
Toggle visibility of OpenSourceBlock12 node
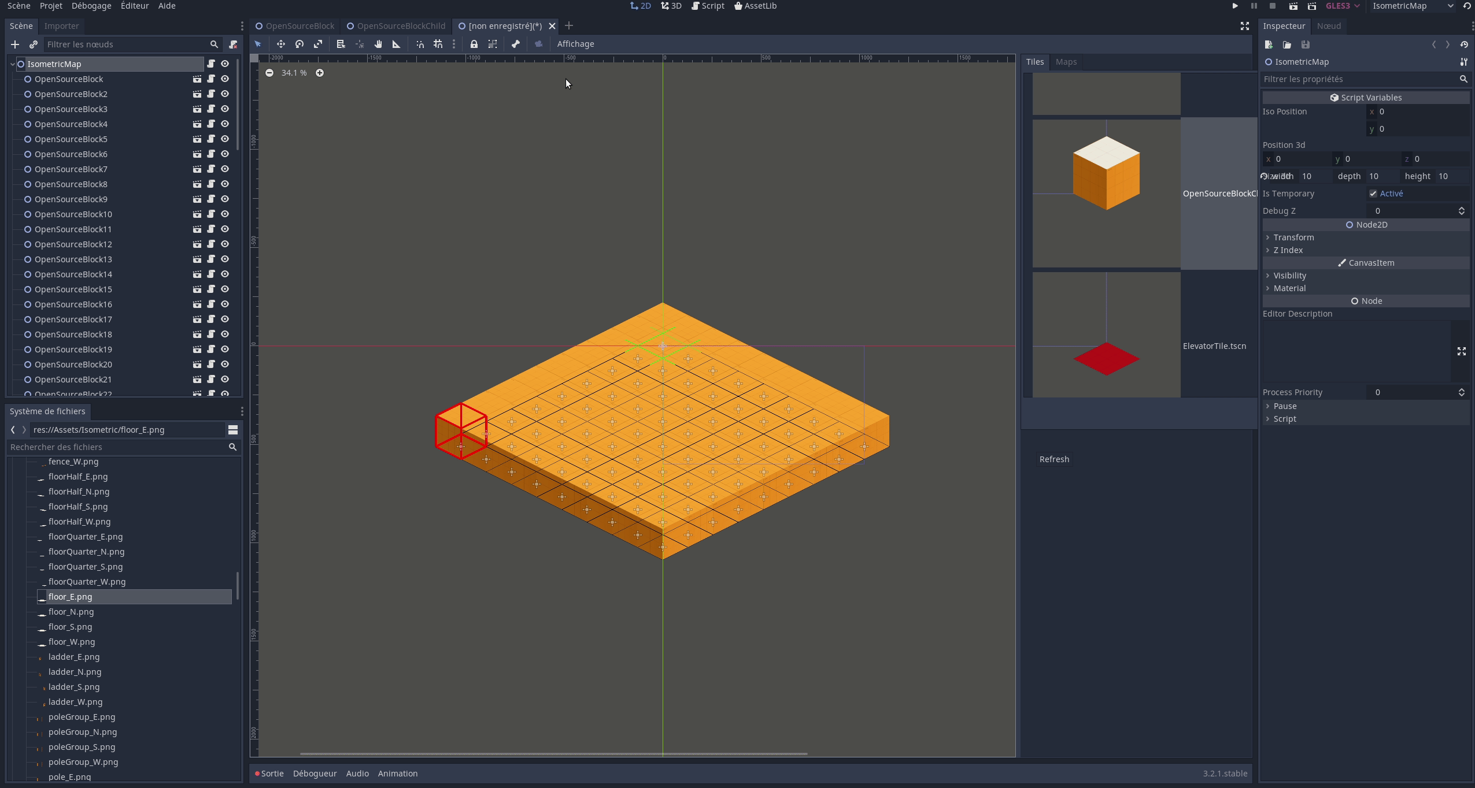point(225,244)
